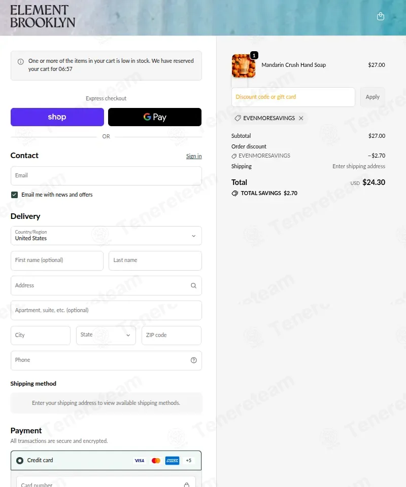Apply the discount code
Viewport: 406px width, 487px height.
373,97
